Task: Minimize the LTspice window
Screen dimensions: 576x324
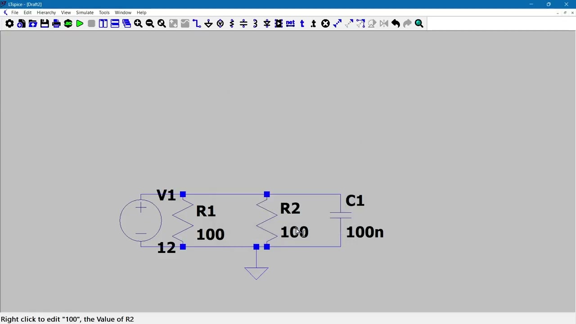Action: point(531,4)
